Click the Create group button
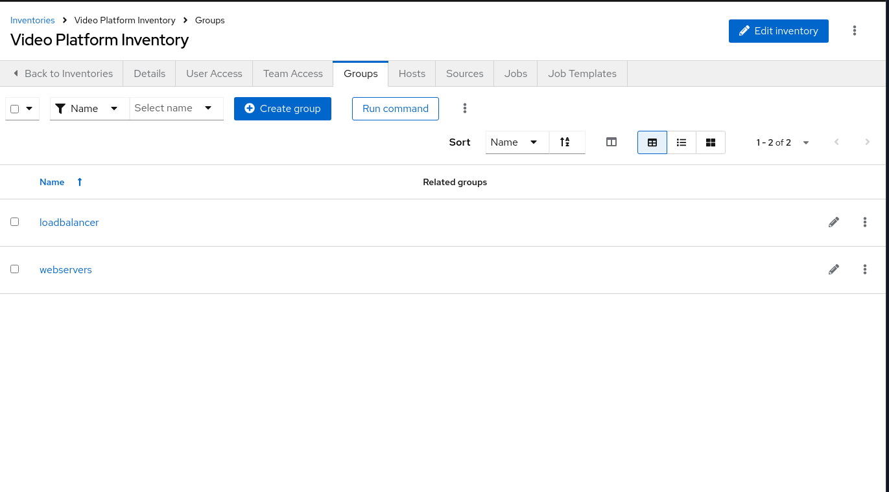The height and width of the screenshot is (492, 889). pos(283,108)
